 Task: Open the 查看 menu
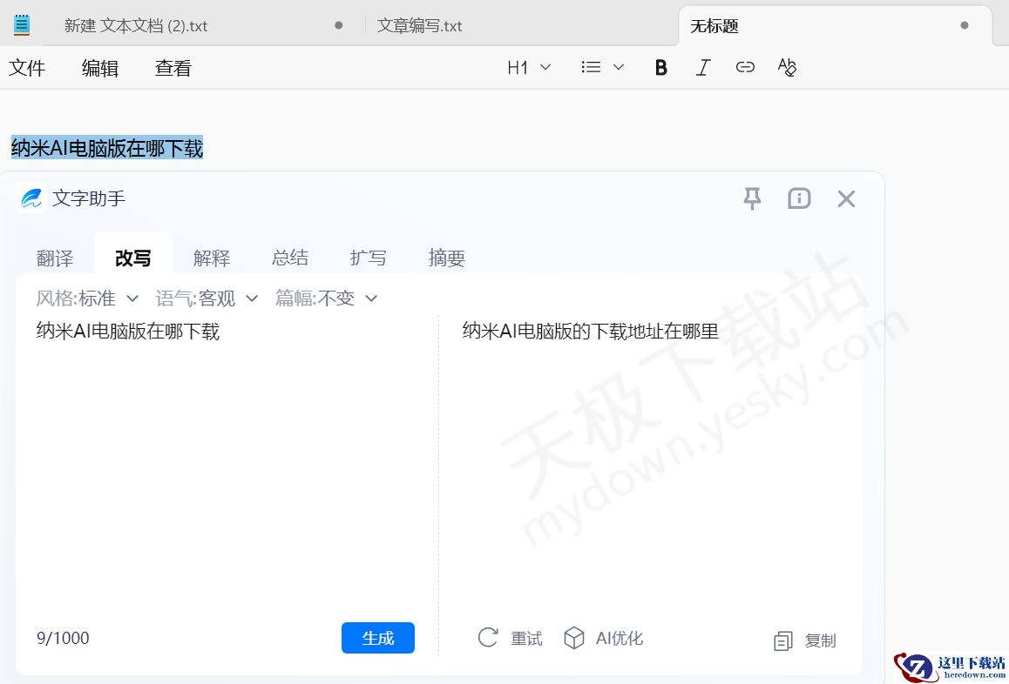173,68
